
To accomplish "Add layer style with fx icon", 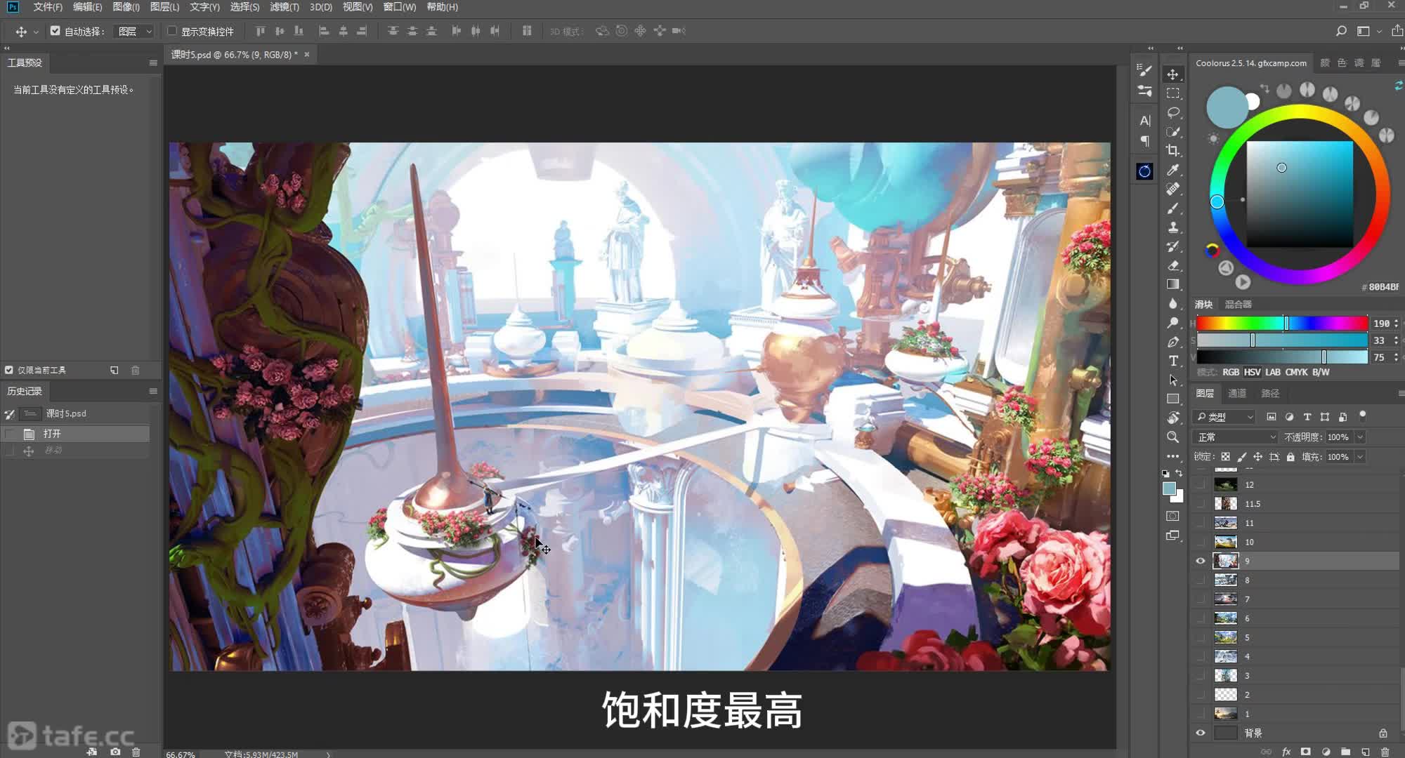I will coord(1286,752).
